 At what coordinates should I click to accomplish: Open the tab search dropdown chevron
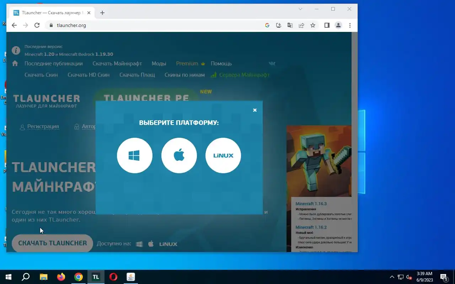point(300,9)
